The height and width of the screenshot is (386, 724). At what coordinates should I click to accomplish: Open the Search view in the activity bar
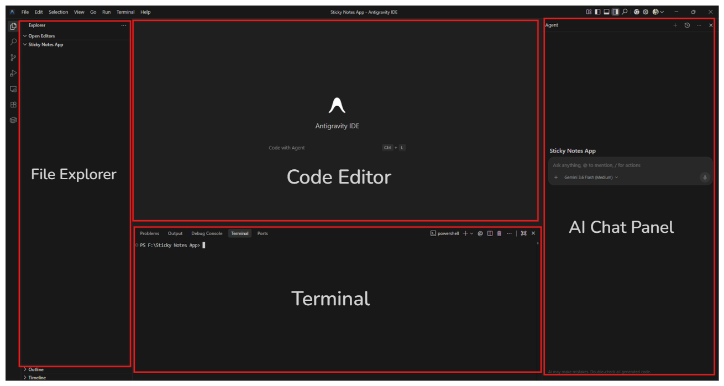[13, 41]
